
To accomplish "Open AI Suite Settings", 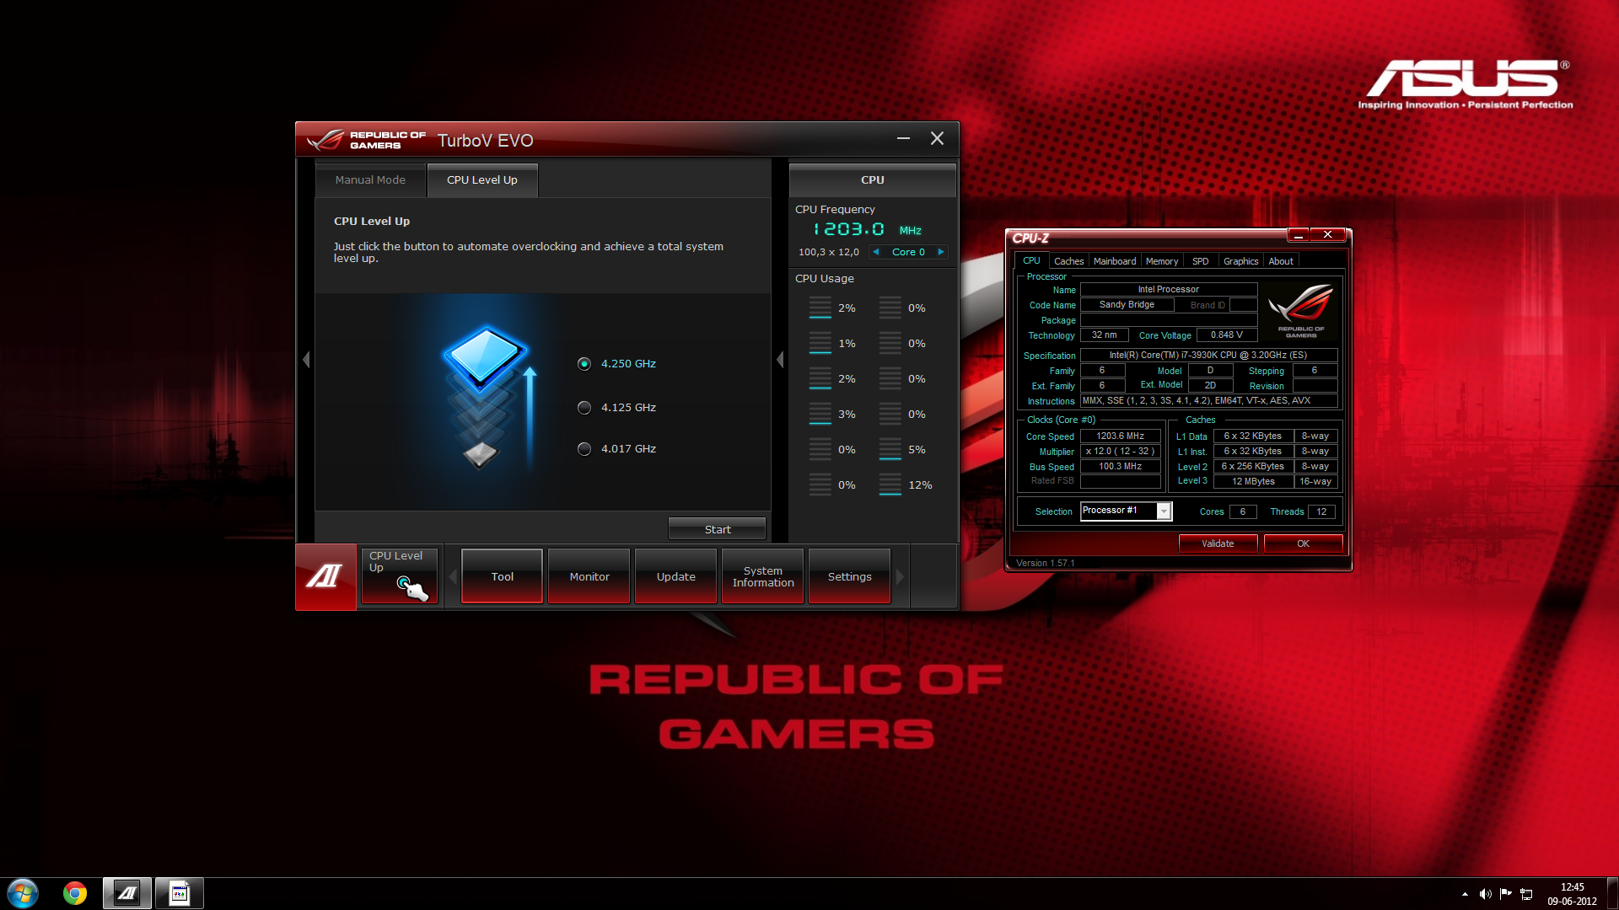I will (x=850, y=576).
